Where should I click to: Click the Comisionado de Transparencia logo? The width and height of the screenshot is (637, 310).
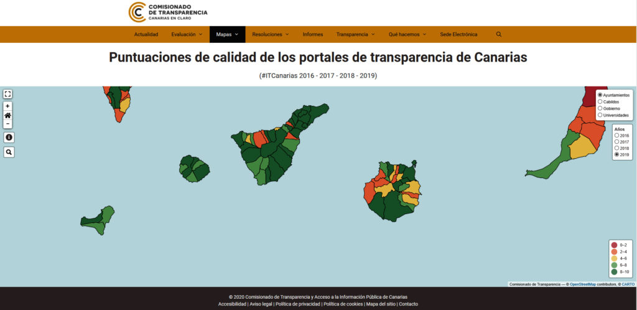168,12
